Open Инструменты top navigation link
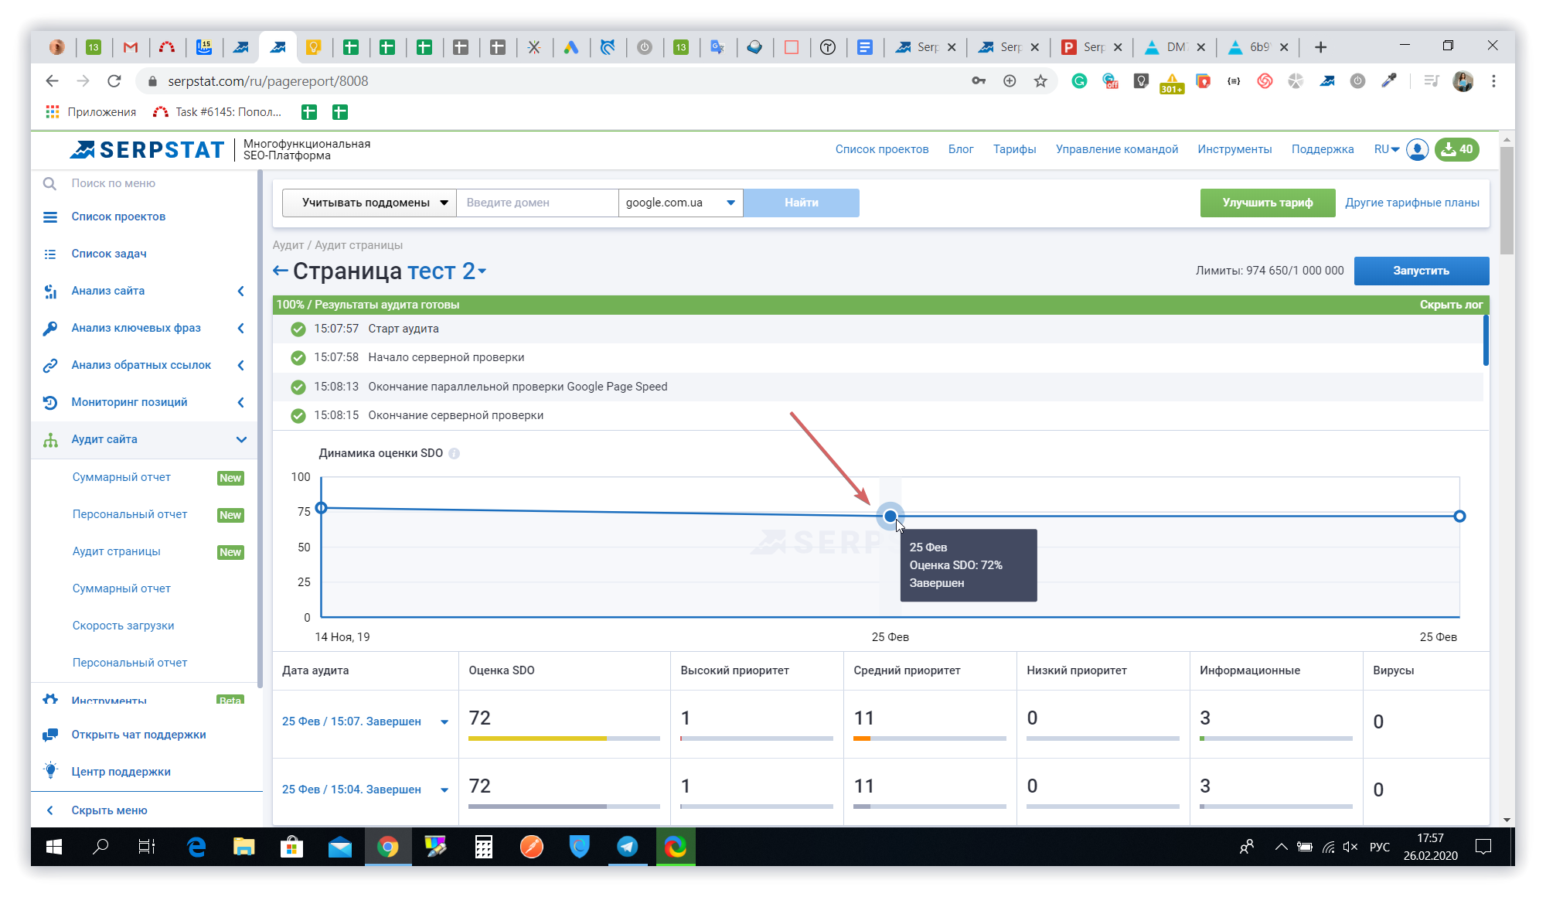1546x897 pixels. (1234, 149)
